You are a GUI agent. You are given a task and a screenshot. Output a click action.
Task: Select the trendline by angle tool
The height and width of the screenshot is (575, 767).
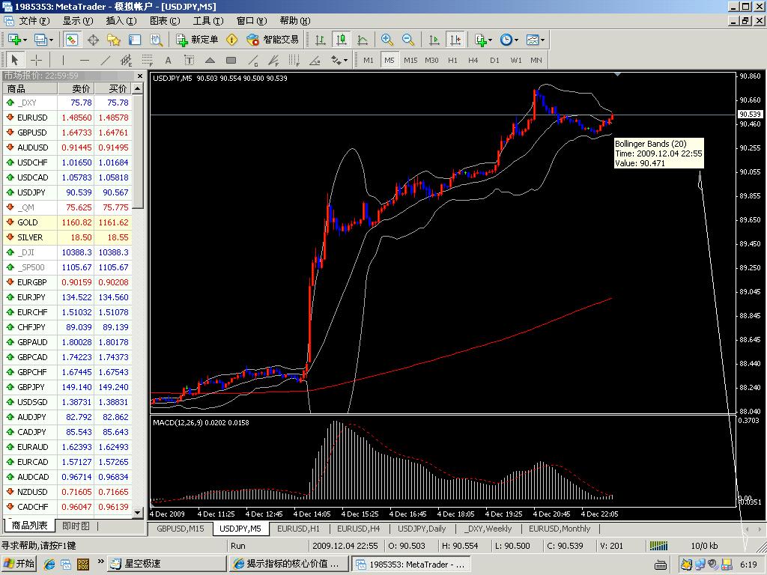315,60
